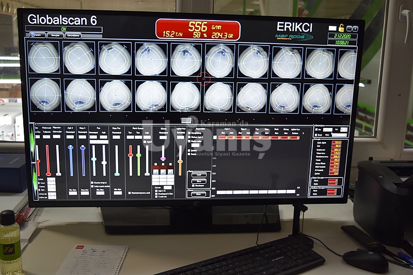Click the cyan Koyu Pas slider handle
413x275 pixels.
point(117,174)
